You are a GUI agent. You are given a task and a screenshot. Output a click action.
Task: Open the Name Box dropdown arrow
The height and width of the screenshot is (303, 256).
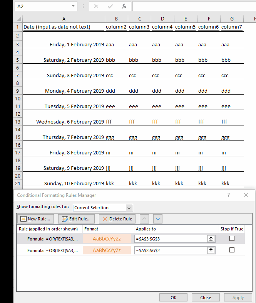coord(74,7)
